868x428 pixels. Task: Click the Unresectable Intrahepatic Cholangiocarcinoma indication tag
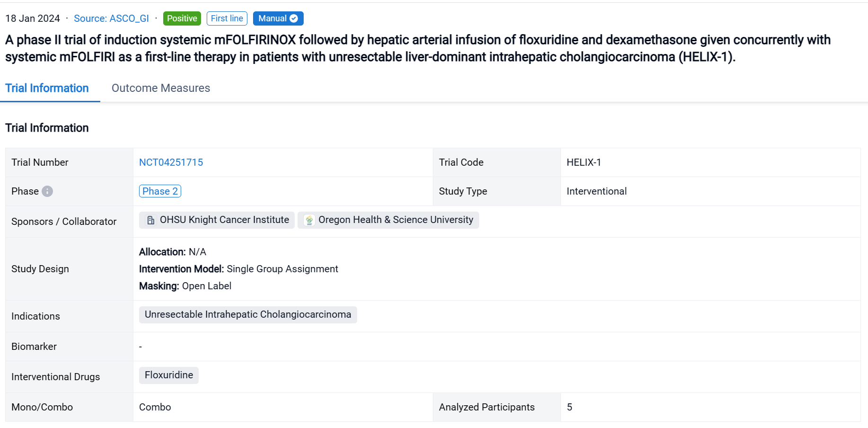coord(248,315)
